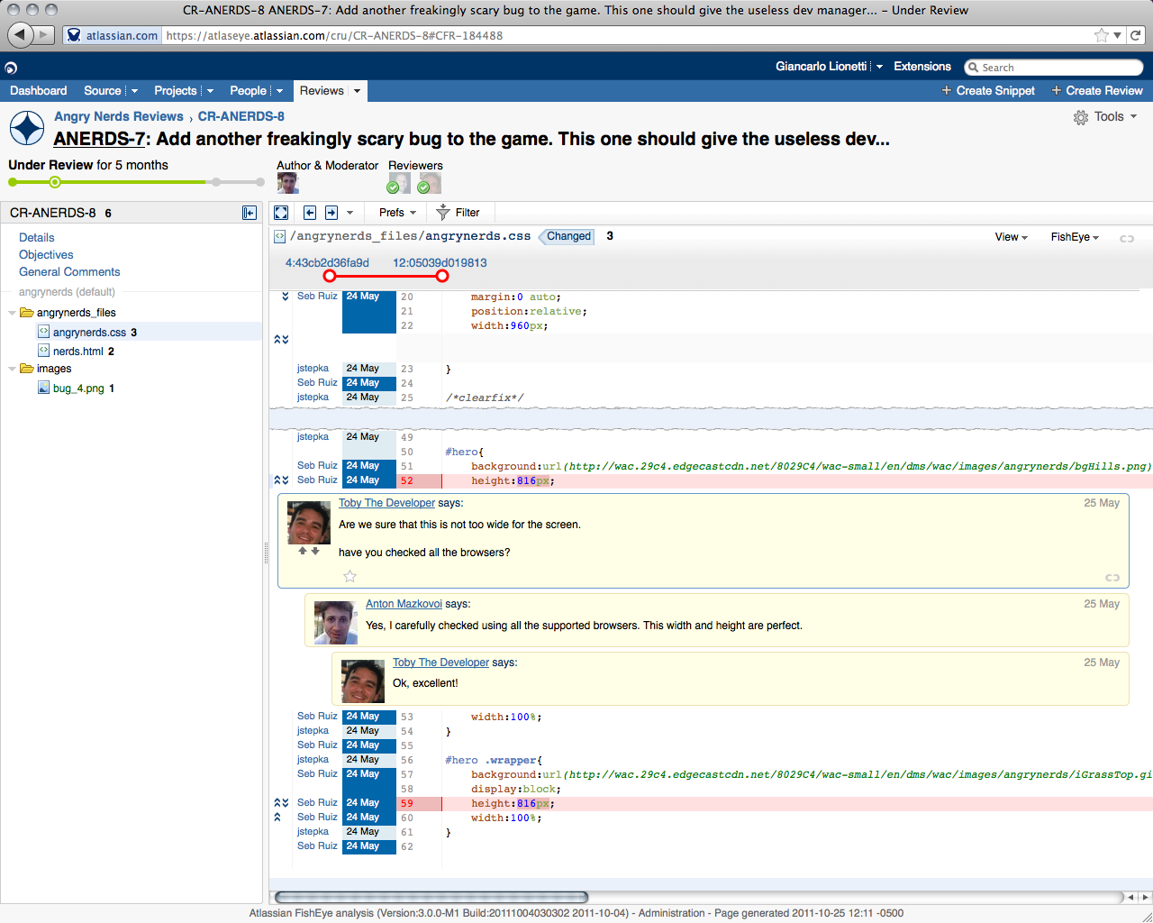Screen dimensions: 1153x923
Task: Select revision 12:05039d019813 slider handle
Action: pyautogui.click(x=442, y=276)
